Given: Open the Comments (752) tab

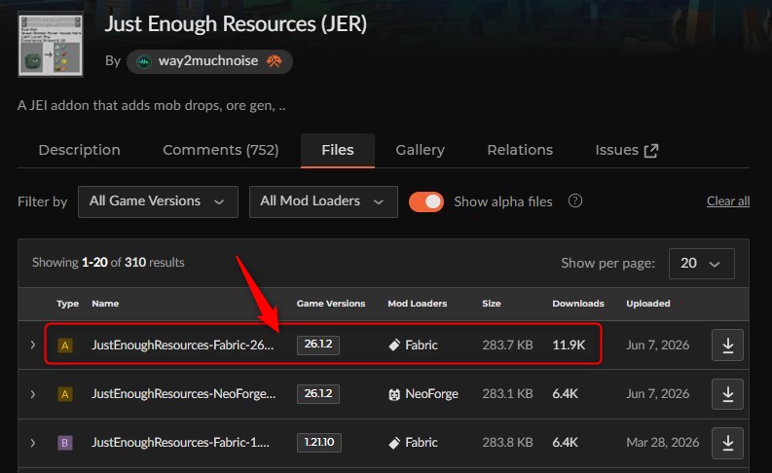Looking at the screenshot, I should click(x=221, y=150).
